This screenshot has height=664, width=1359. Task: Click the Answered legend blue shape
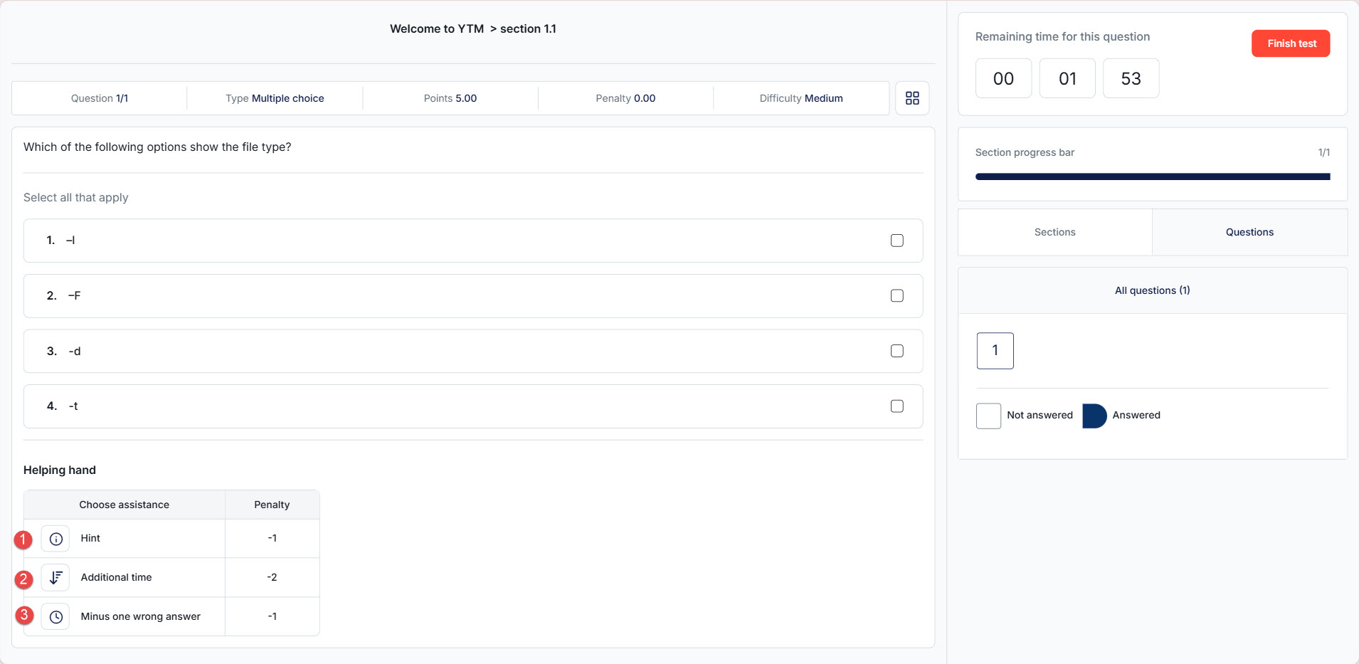(1094, 416)
